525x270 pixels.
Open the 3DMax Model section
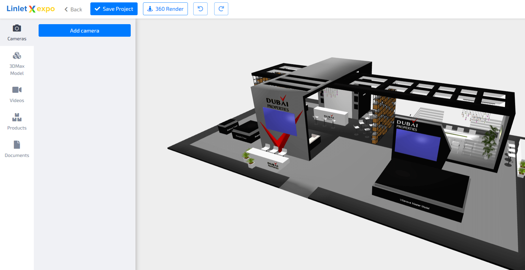point(17,64)
